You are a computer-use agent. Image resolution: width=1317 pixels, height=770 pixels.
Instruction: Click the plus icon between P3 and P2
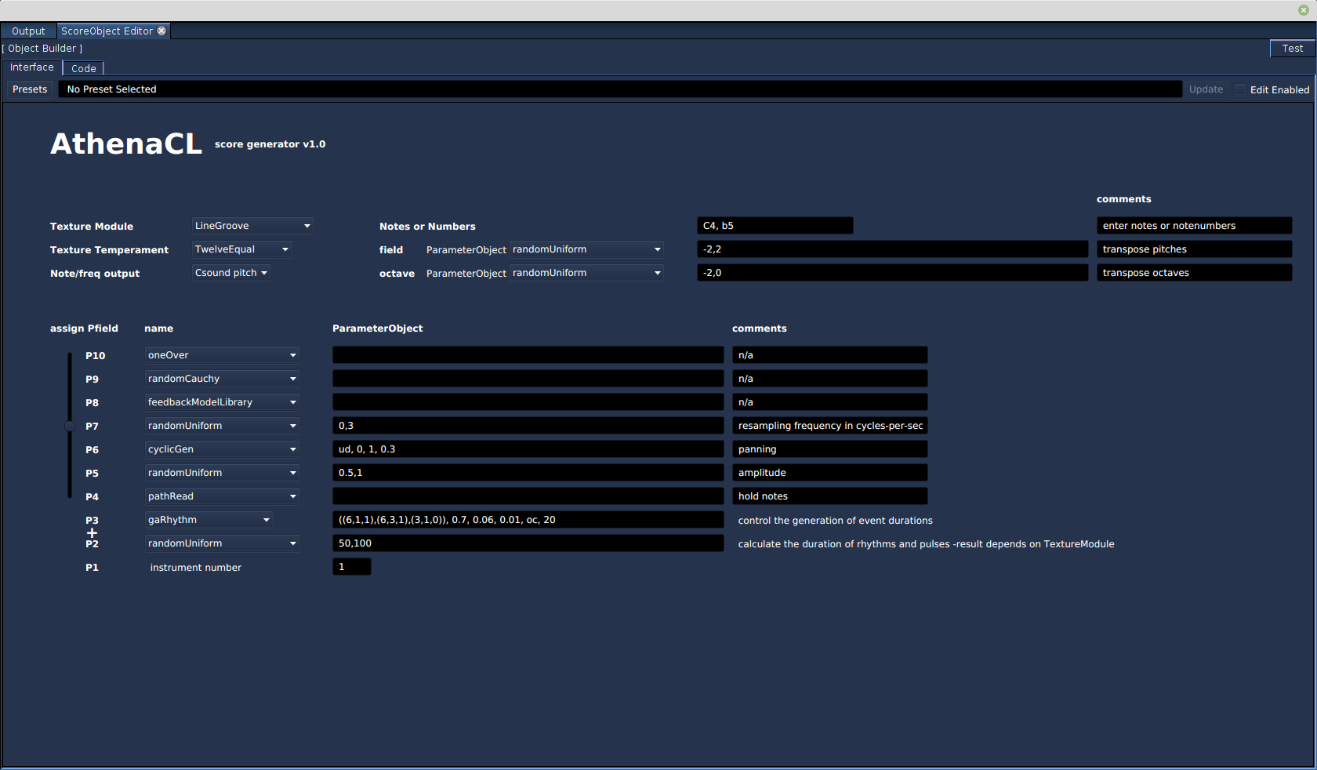click(x=92, y=532)
